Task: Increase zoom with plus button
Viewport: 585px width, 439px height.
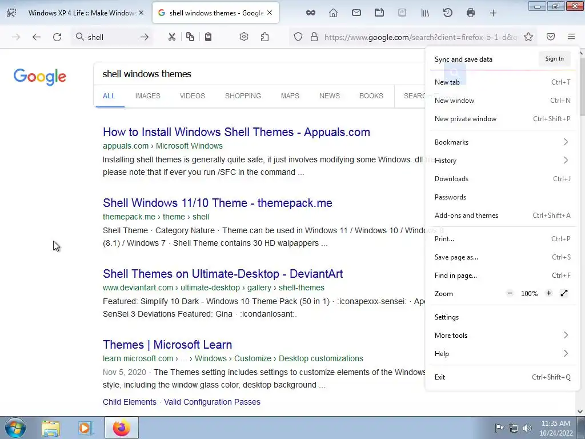Action: tap(548, 293)
